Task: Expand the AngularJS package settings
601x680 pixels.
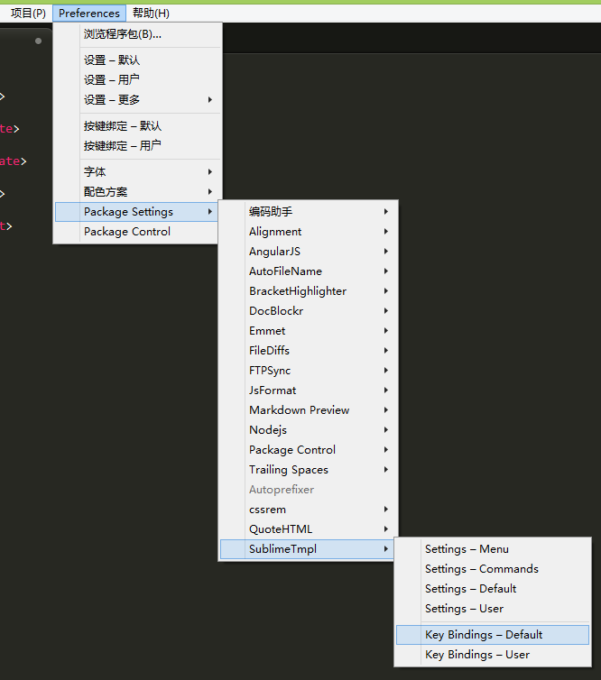Action: click(308, 252)
